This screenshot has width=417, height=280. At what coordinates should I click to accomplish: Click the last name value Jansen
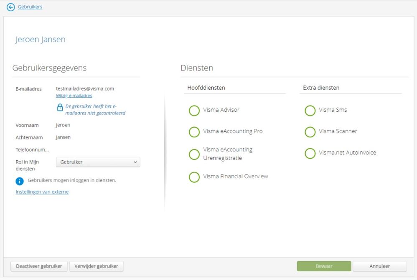pos(63,137)
